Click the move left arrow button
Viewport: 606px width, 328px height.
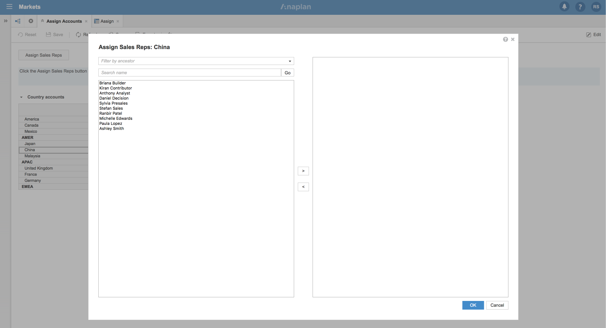303,187
